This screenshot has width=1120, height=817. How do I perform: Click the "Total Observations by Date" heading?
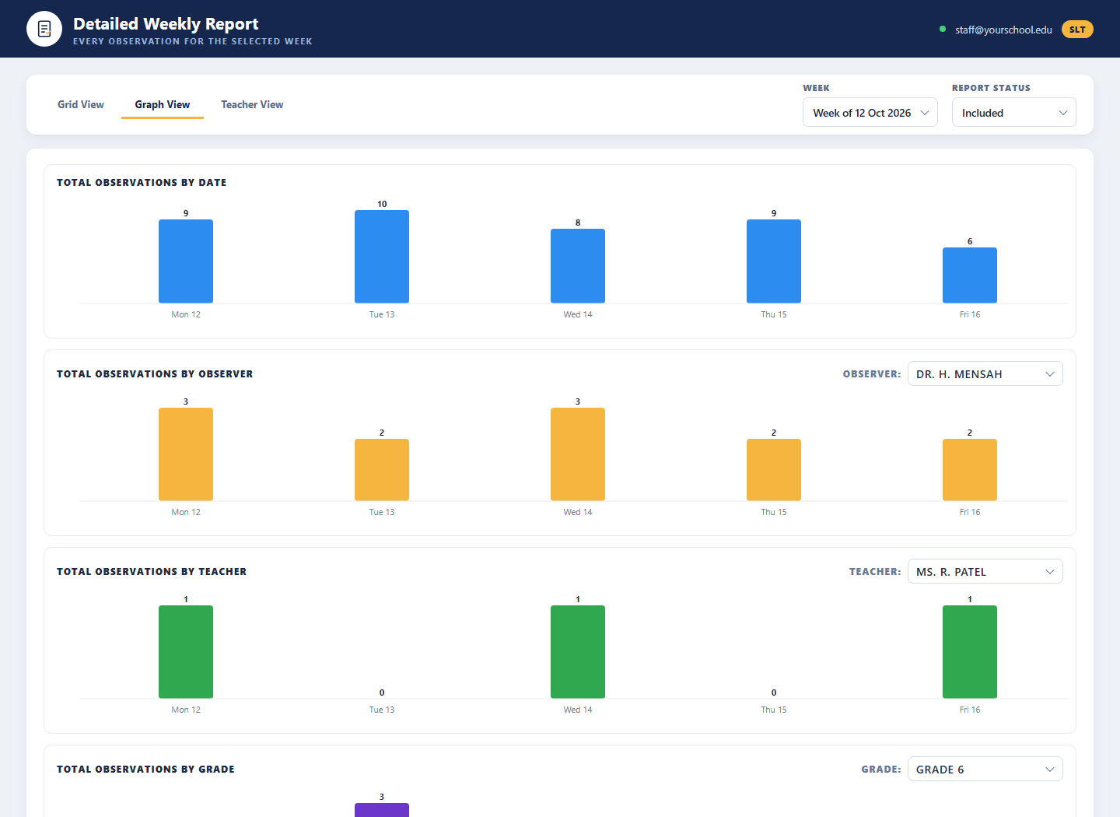tap(142, 183)
